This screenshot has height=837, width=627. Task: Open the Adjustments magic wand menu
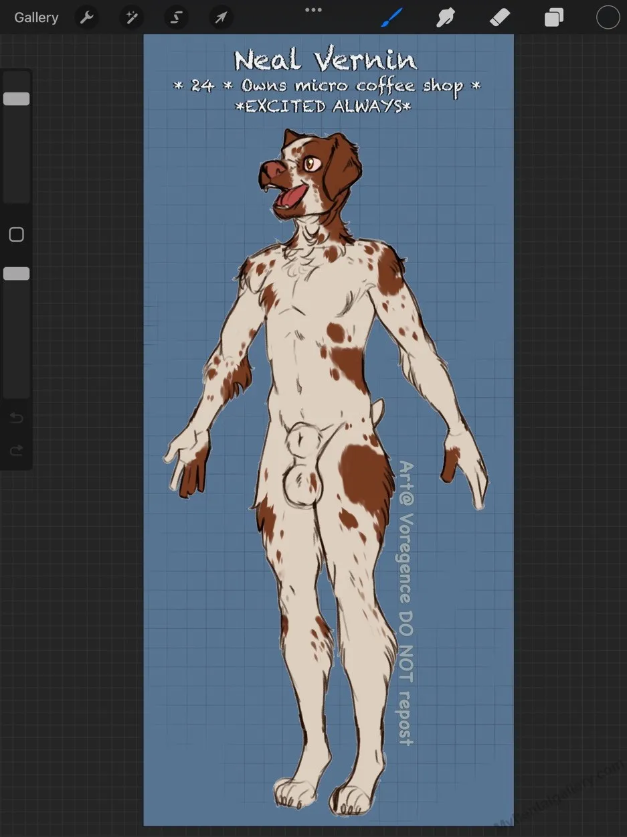click(132, 17)
